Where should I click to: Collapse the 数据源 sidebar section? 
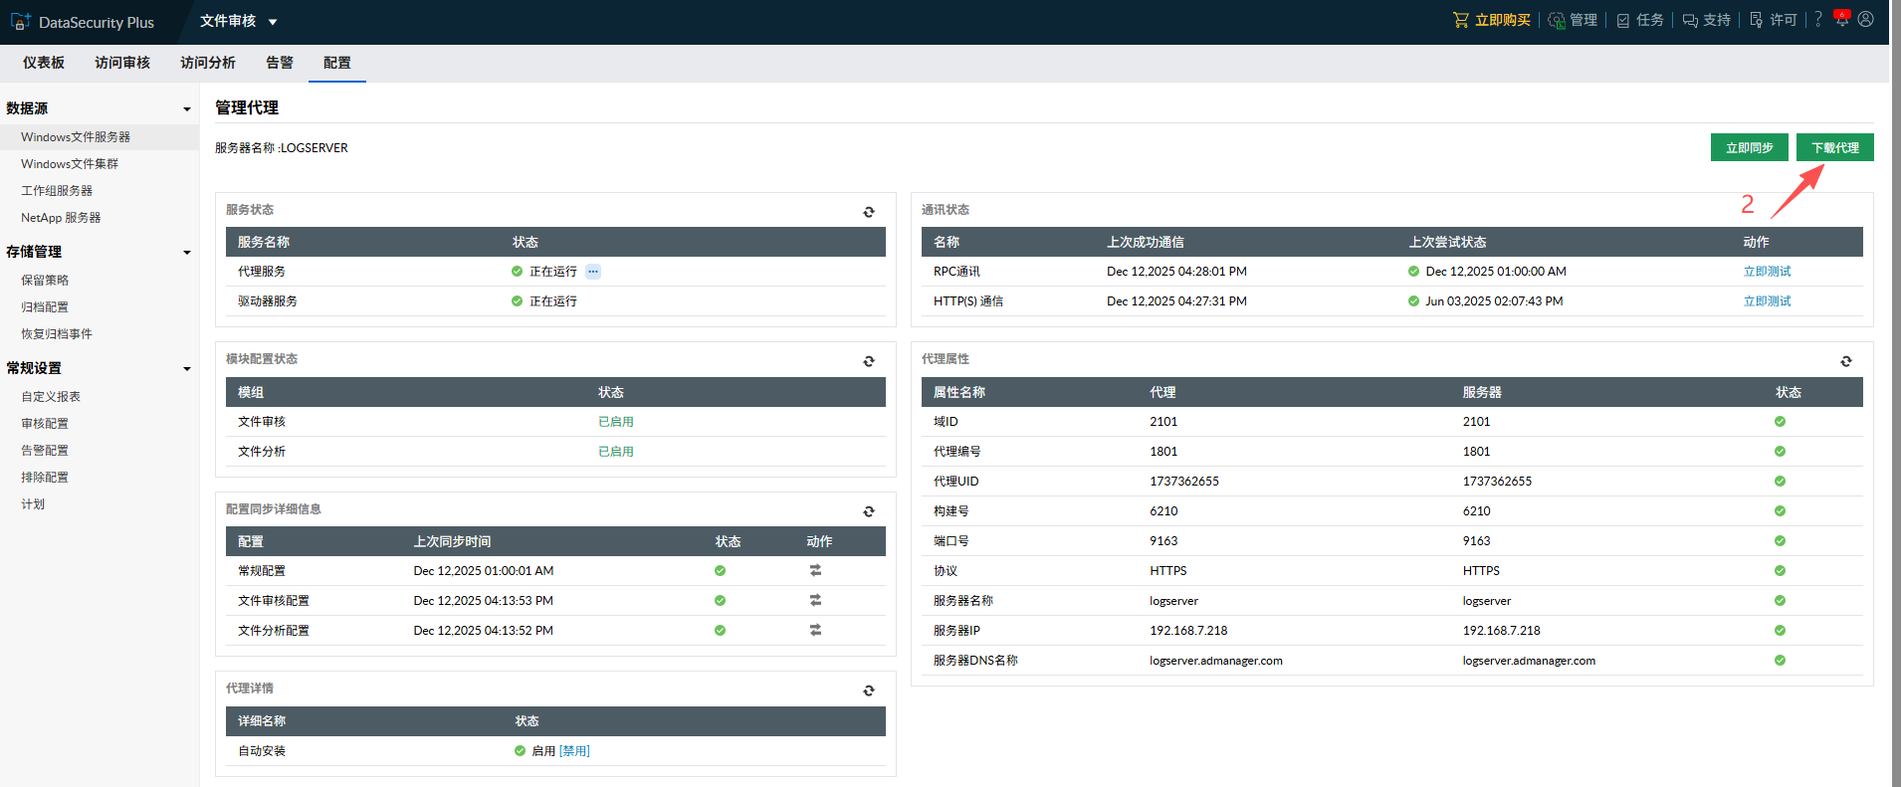click(186, 109)
